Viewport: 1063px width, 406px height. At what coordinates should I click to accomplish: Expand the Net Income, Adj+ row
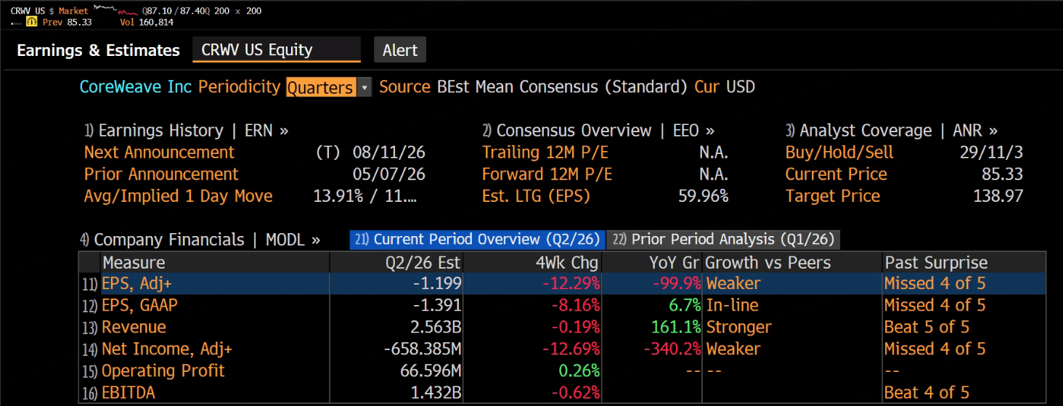[x=563, y=349]
